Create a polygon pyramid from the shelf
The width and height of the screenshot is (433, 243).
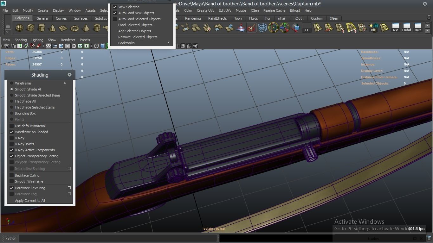coord(86,28)
